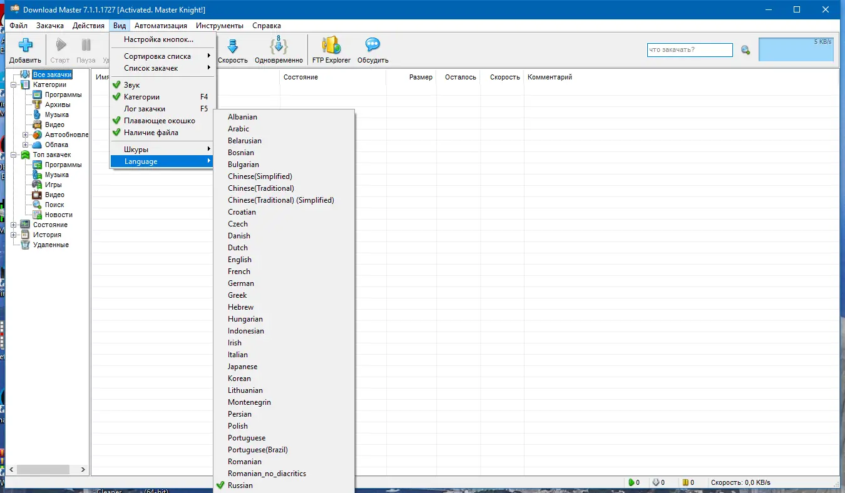Disable the Плавающее окошко option

point(163,121)
